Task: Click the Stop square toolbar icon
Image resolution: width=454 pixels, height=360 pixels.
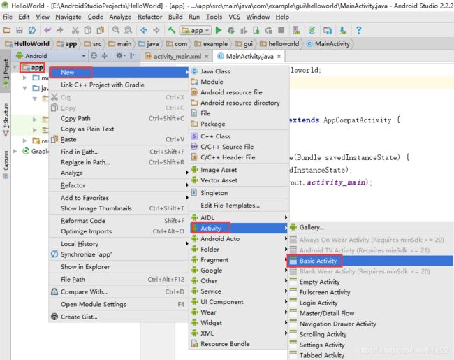Action: tap(281, 30)
